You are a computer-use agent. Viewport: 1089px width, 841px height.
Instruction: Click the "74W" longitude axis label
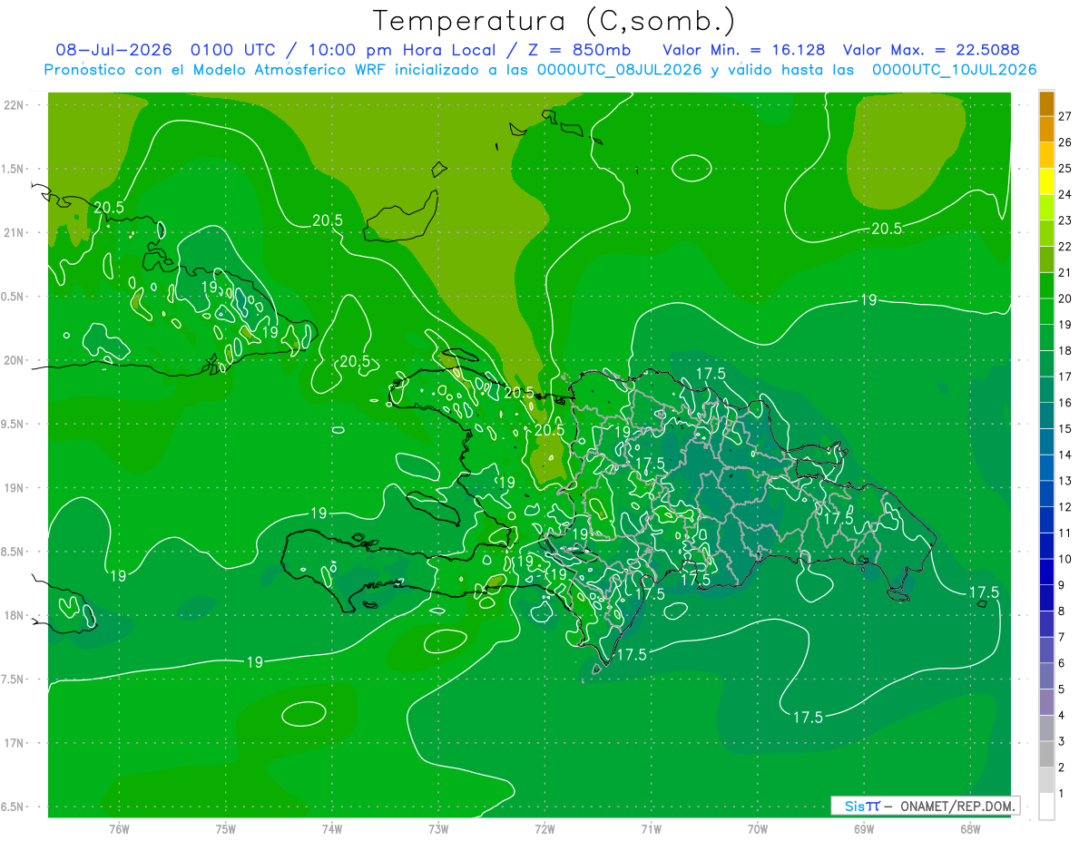coord(332,829)
